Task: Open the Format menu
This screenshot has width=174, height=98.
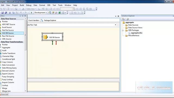Action: [42, 5]
